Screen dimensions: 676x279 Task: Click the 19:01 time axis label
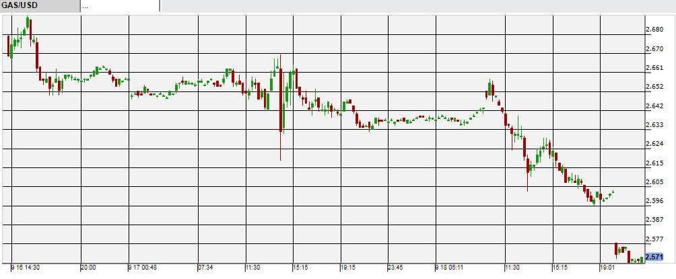(607, 267)
